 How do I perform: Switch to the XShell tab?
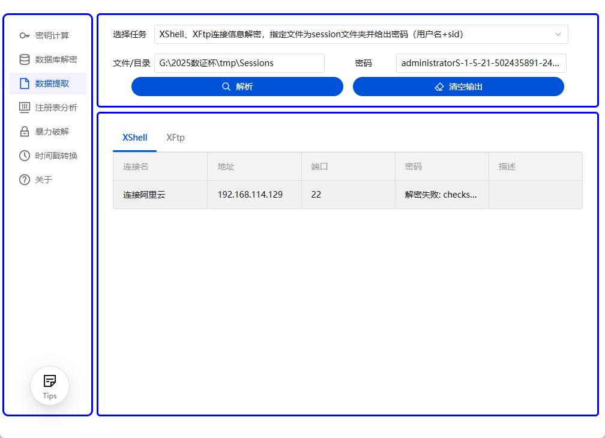[x=134, y=138]
